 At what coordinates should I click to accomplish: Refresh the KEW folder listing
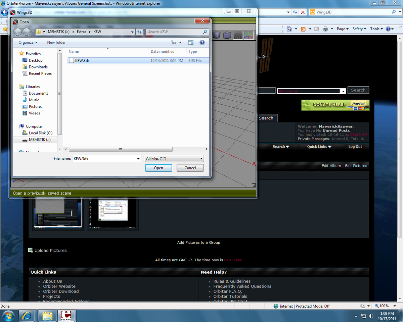click(140, 32)
